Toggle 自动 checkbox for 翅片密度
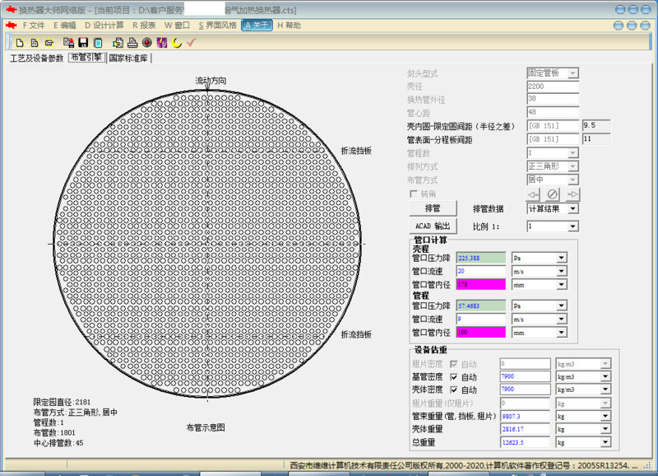The image size is (658, 476). click(454, 364)
